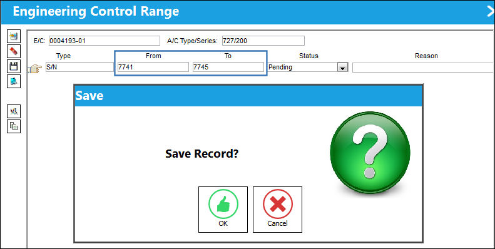The image size is (495, 249).
Task: Click the E/C field 0004193-01
Action: pos(105,41)
